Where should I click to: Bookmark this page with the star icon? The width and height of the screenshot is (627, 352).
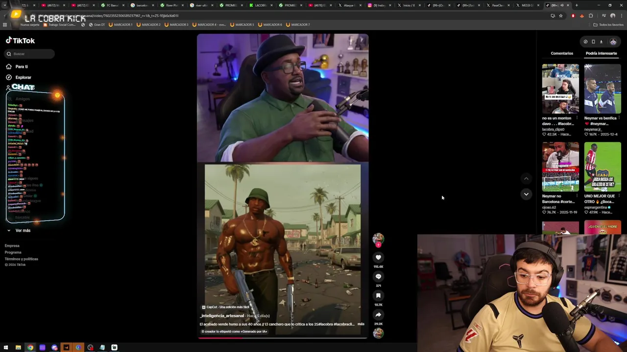click(561, 16)
